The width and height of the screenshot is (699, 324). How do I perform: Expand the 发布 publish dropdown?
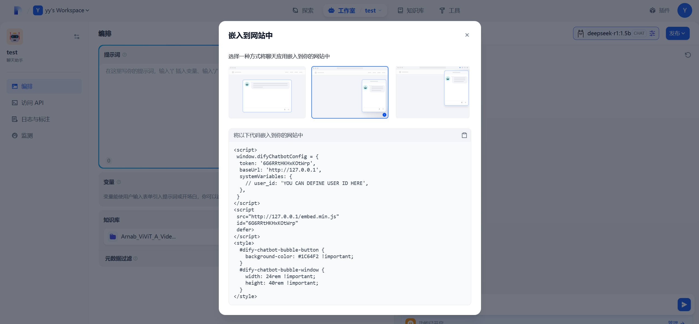pyautogui.click(x=678, y=33)
